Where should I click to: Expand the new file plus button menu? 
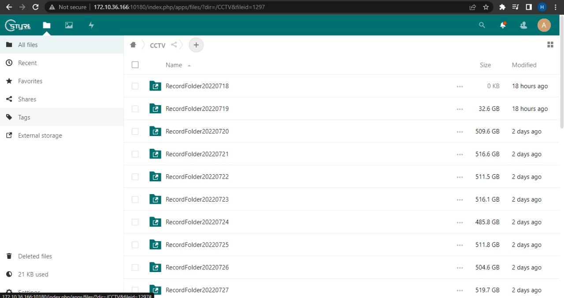point(196,45)
